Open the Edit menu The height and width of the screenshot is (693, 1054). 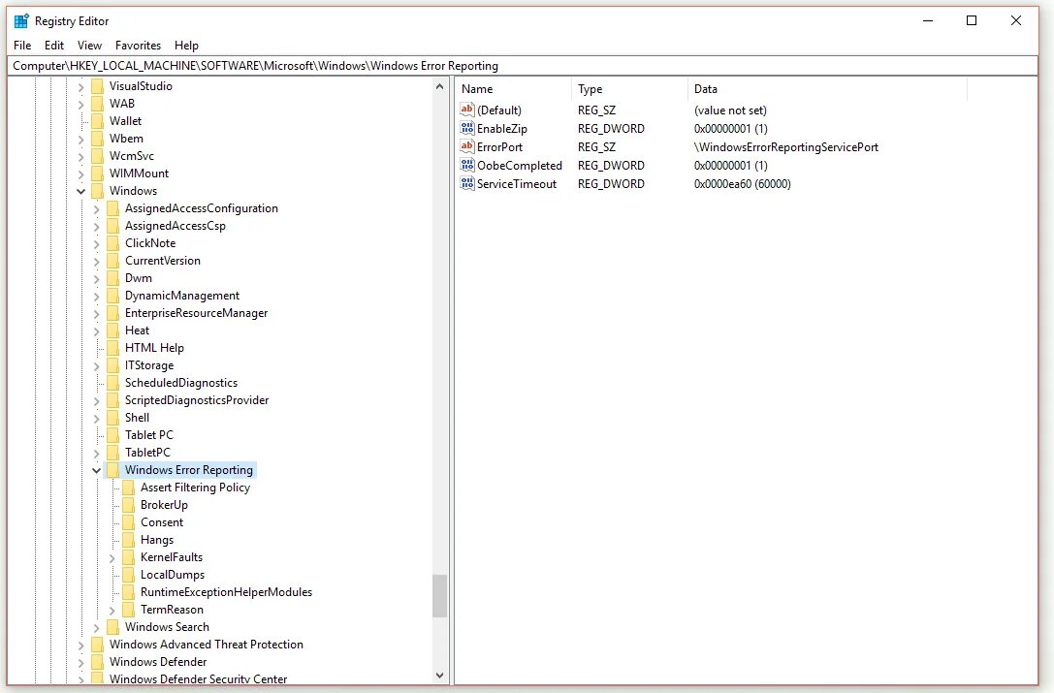coord(53,45)
